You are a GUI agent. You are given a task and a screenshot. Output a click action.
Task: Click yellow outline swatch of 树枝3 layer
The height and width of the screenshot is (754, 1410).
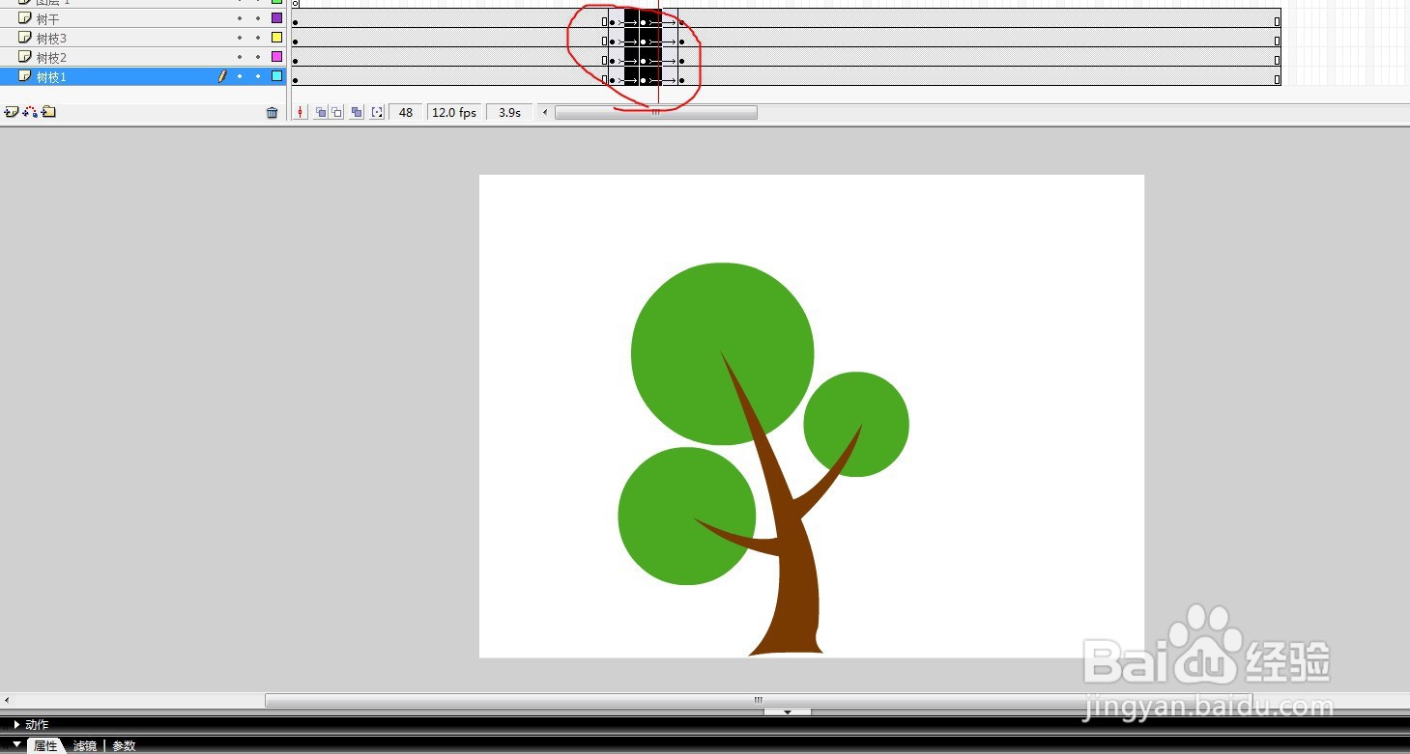277,38
